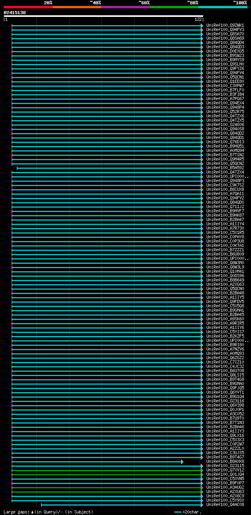Select hit label UniRef100_A9SK60
Viewport: 251px width, 515px height.
(225, 319)
